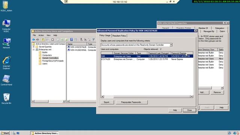Click the Enterprise.net domain icon
The height and width of the screenshot is (135, 240).
37,49
